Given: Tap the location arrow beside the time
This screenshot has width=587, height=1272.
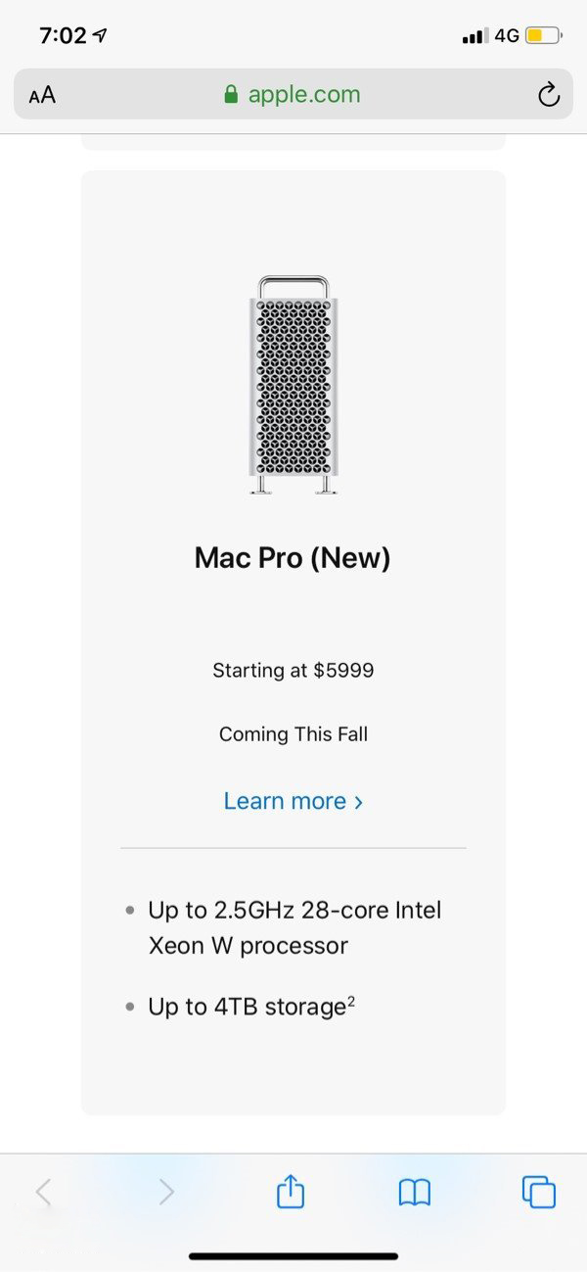Looking at the screenshot, I should 100,36.
